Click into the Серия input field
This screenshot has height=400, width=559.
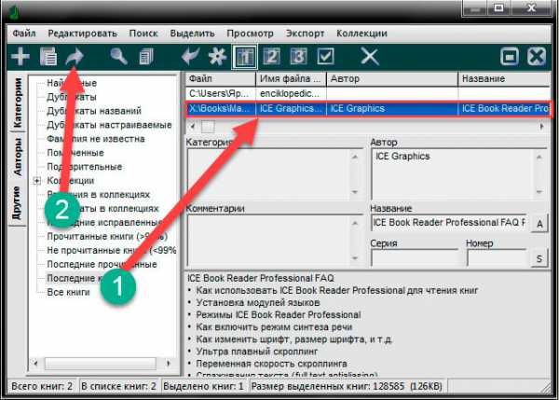coord(414,257)
